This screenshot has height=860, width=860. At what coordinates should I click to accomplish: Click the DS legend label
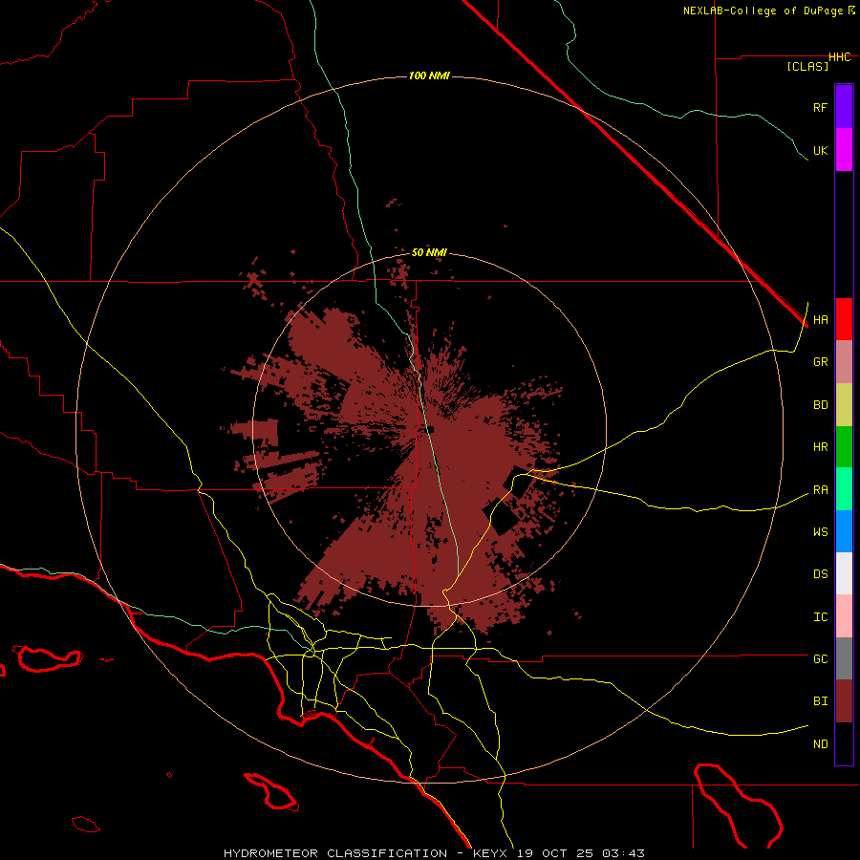pyautogui.click(x=821, y=574)
